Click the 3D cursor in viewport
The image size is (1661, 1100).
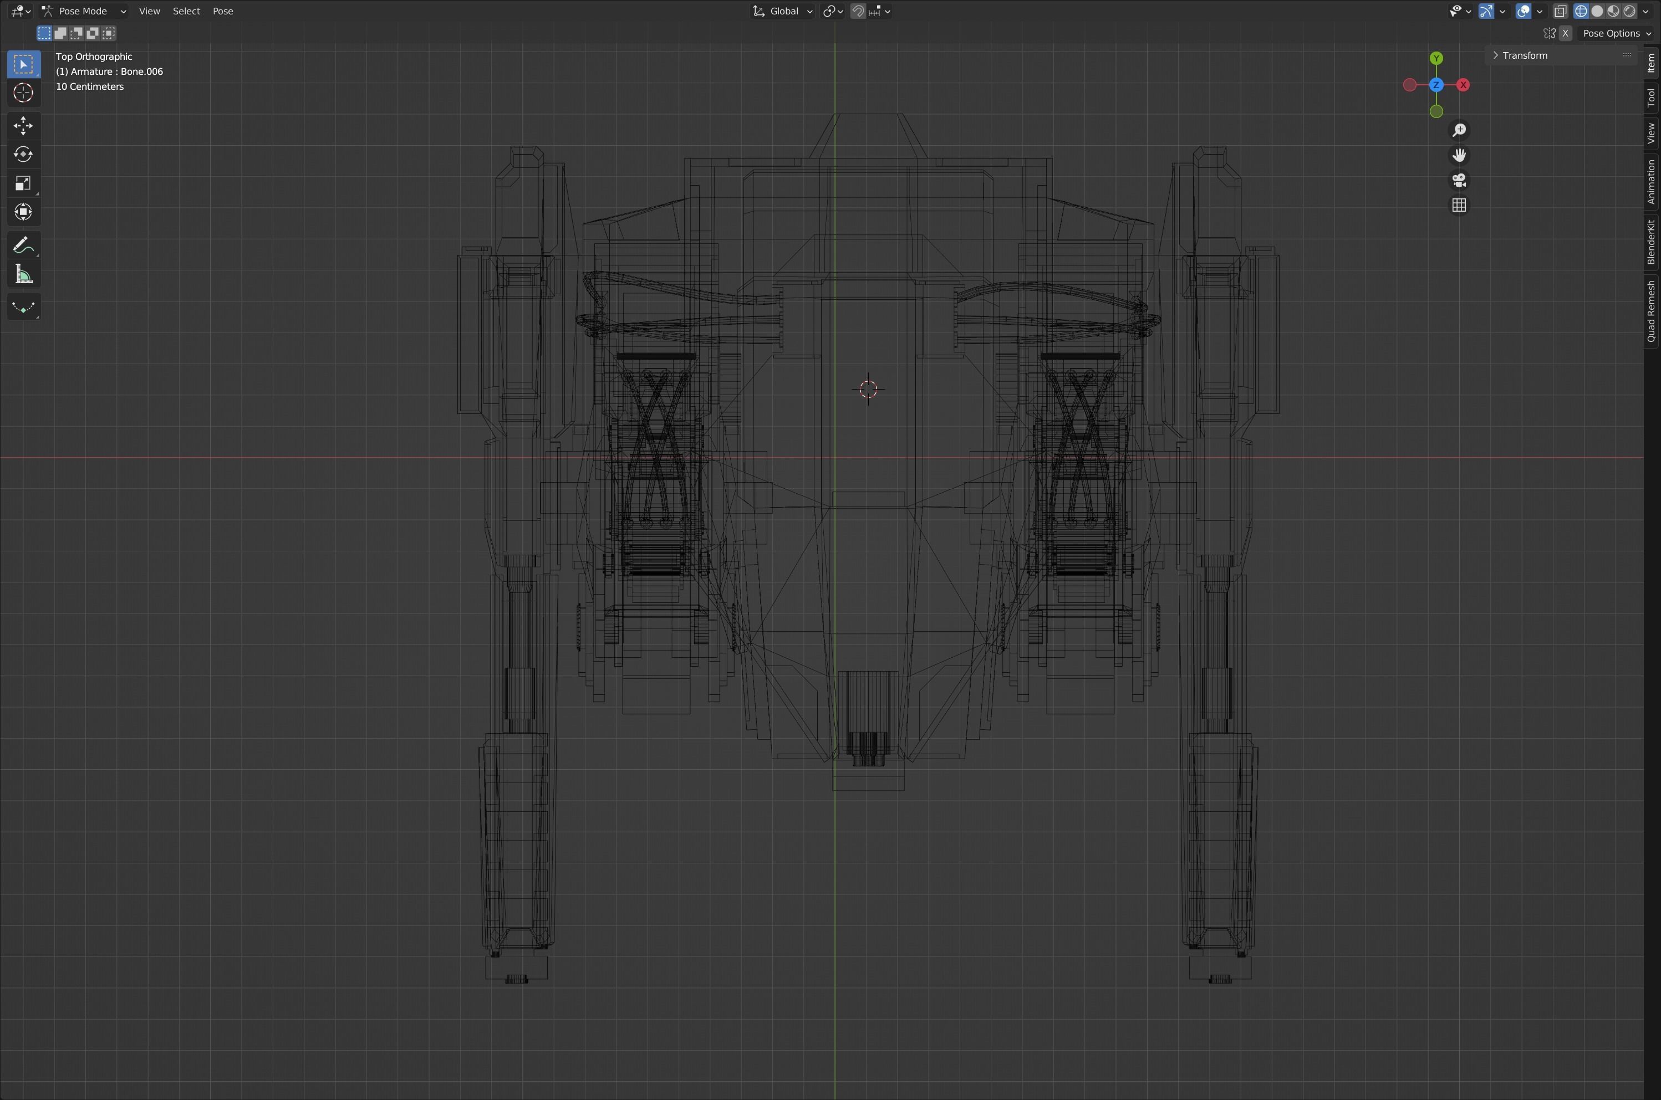[868, 390]
